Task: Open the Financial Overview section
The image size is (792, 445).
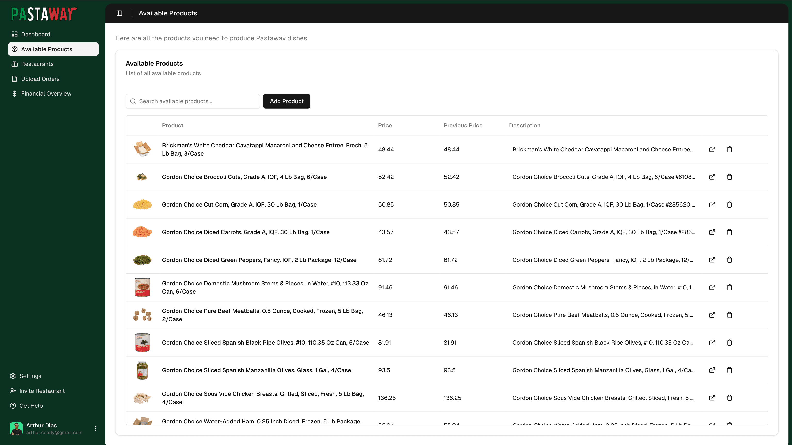Action: tap(46, 93)
